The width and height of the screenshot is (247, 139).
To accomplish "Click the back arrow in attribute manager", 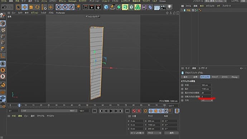I will coord(241,68).
